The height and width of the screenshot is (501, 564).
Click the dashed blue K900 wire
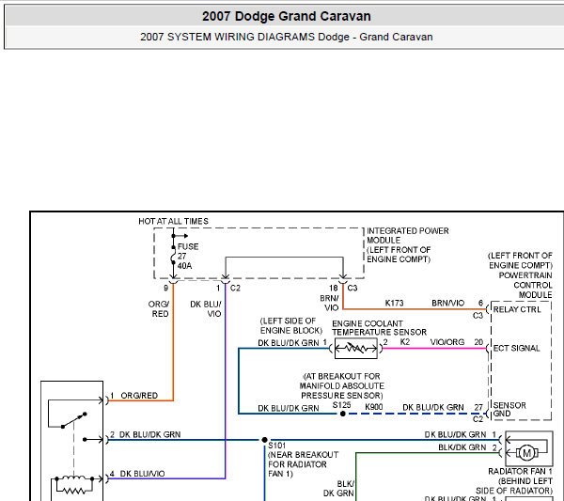pos(416,414)
